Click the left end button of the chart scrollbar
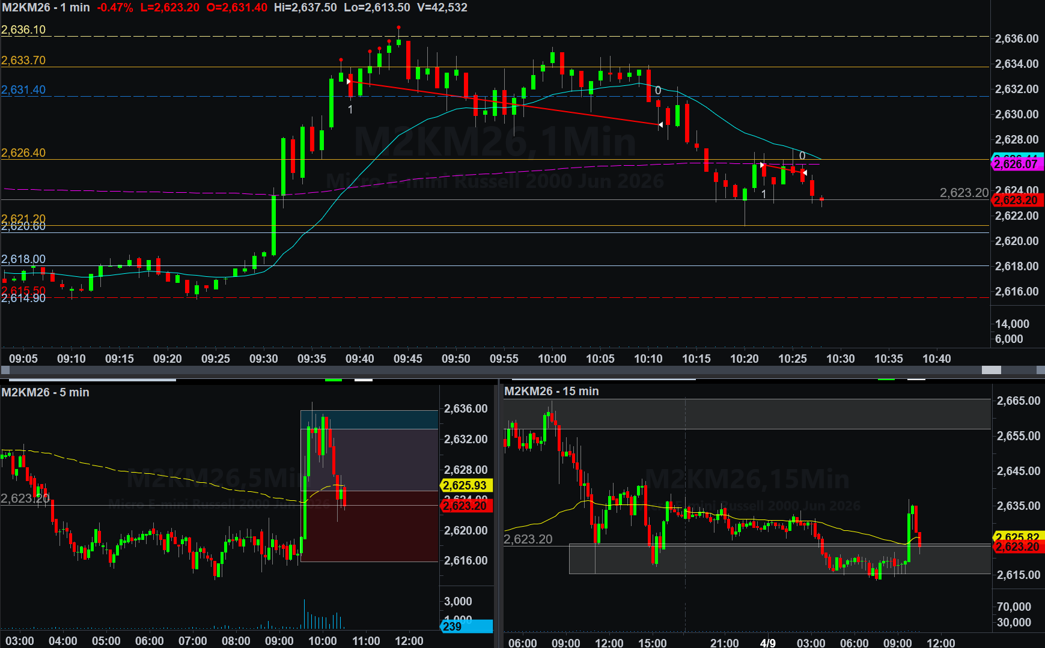The image size is (1045, 648). coord(5,370)
